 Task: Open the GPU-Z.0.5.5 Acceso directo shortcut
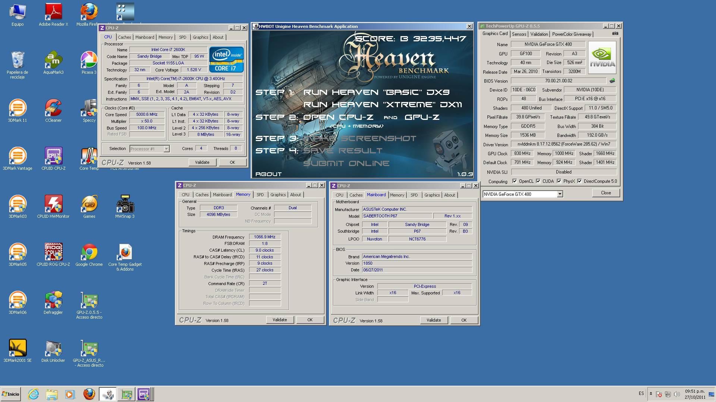89,305
